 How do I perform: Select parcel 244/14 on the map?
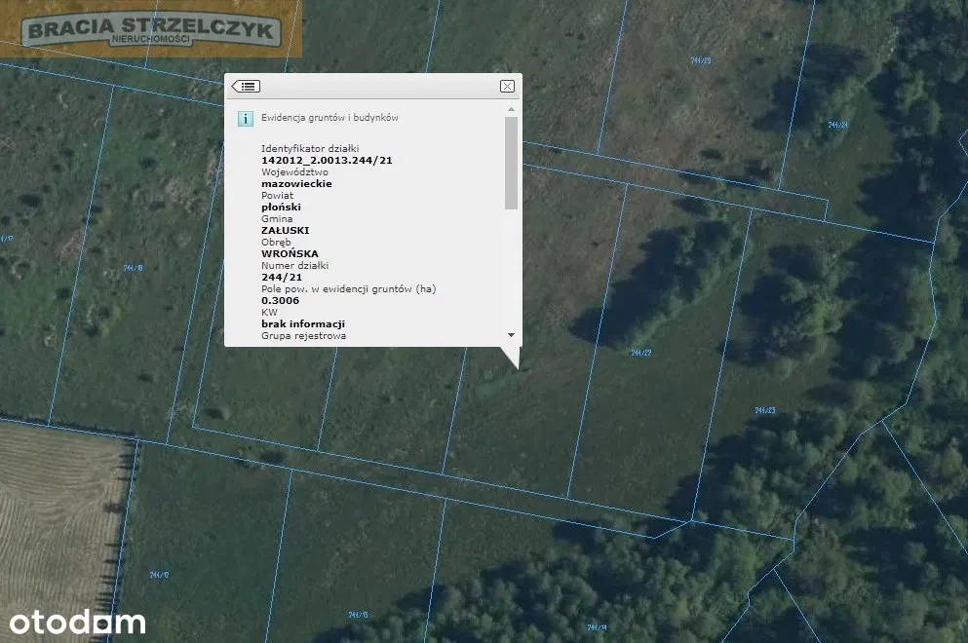click(597, 626)
